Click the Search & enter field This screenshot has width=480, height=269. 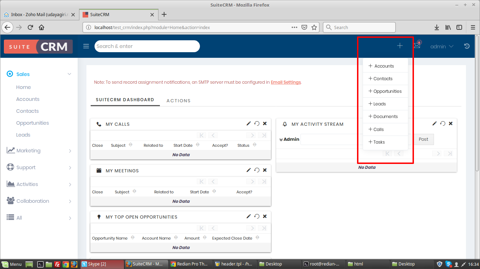147,46
